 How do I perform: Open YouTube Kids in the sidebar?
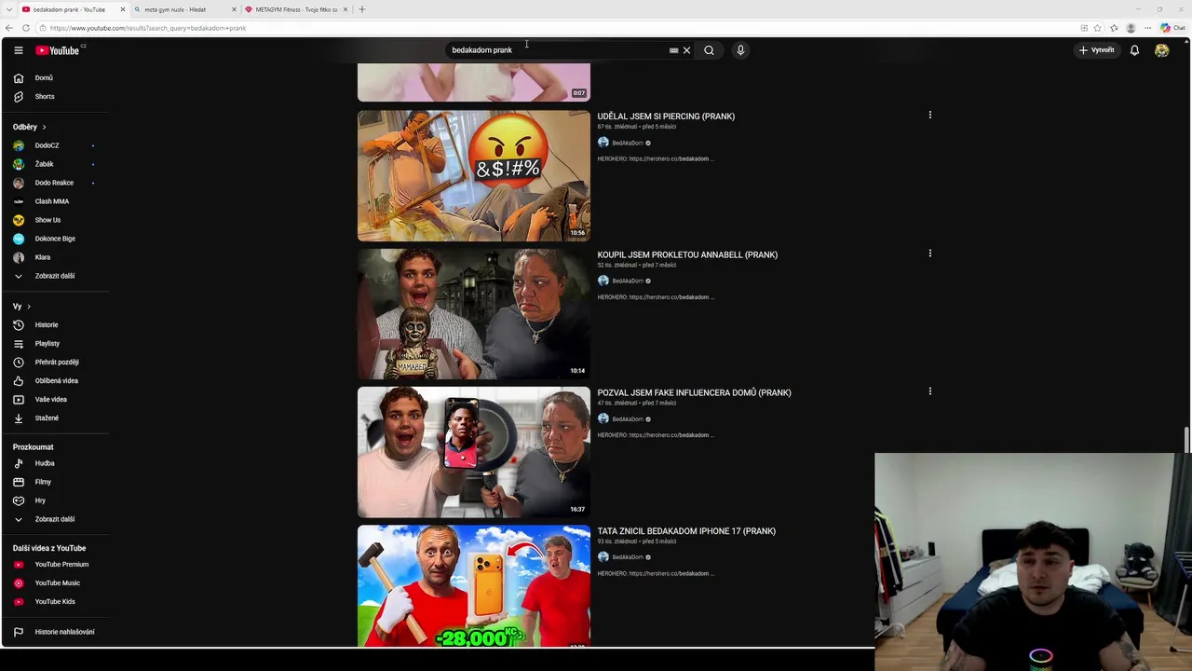[56, 602]
